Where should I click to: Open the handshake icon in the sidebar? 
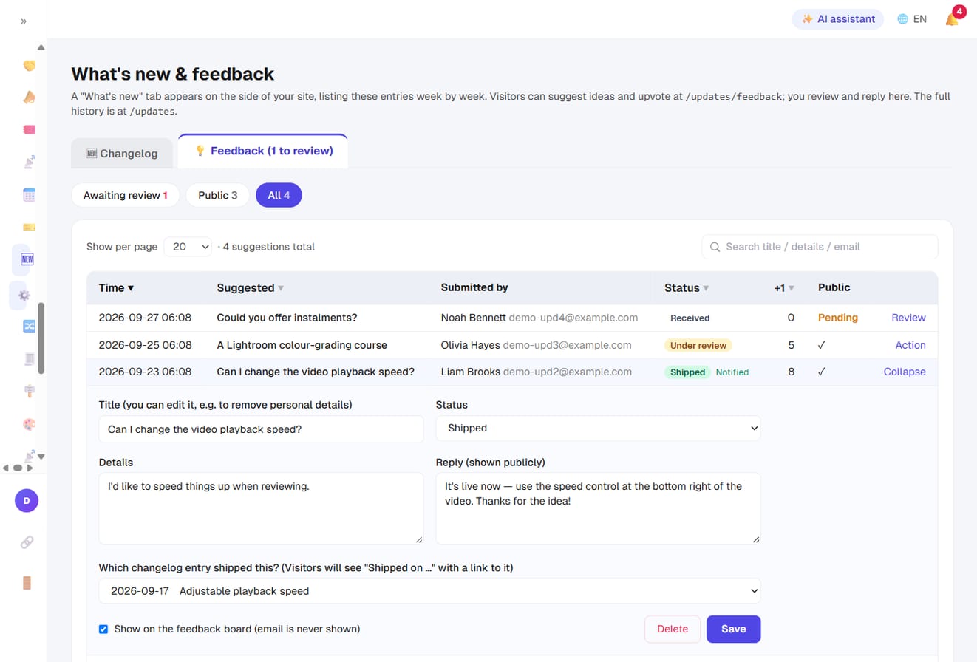30,65
